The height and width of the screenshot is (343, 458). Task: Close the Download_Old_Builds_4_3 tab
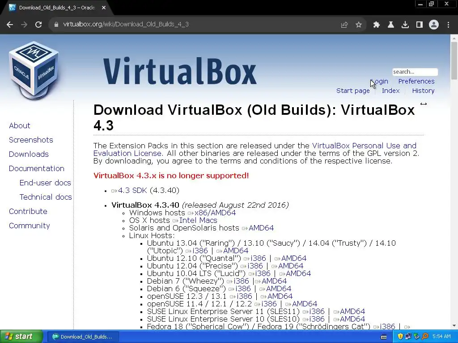[104, 8]
